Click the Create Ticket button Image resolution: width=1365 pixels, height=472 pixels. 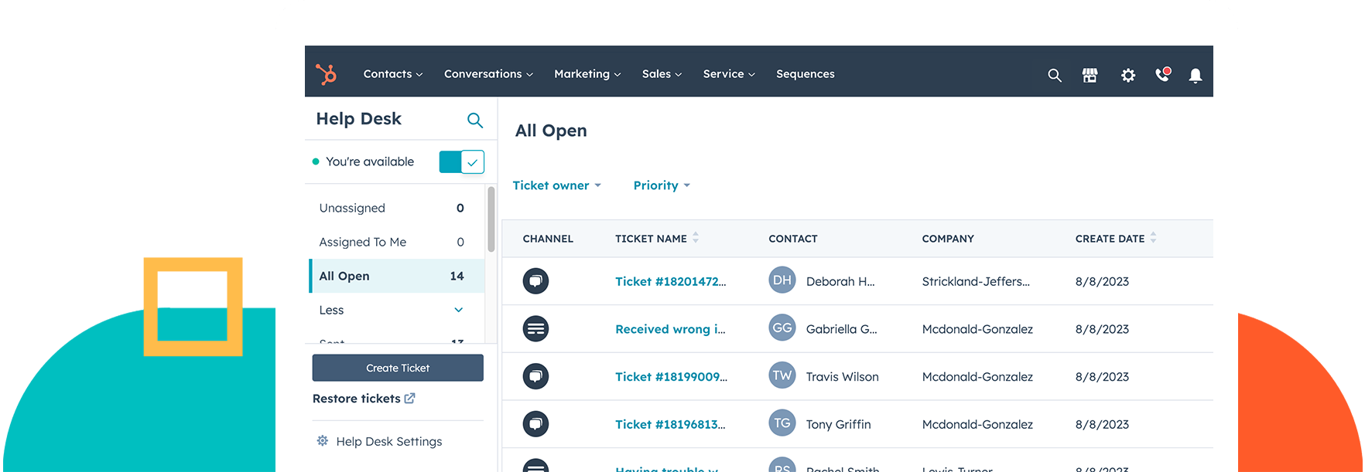pos(398,368)
